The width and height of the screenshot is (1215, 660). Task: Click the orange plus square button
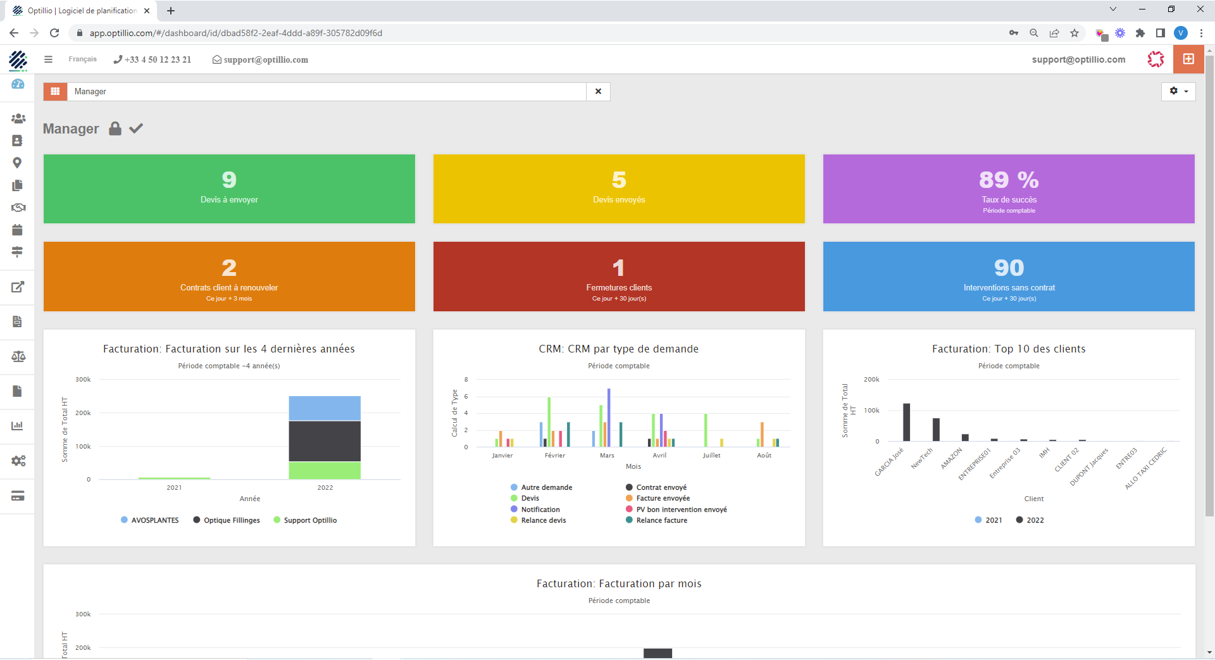(x=1188, y=59)
